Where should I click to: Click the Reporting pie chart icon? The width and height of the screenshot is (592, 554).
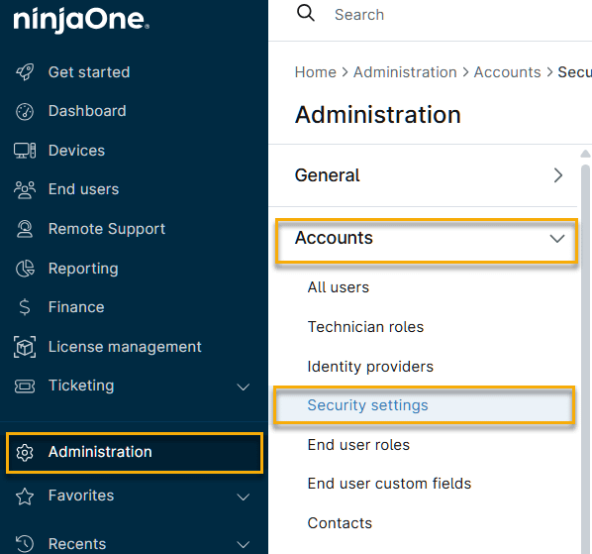(x=25, y=269)
